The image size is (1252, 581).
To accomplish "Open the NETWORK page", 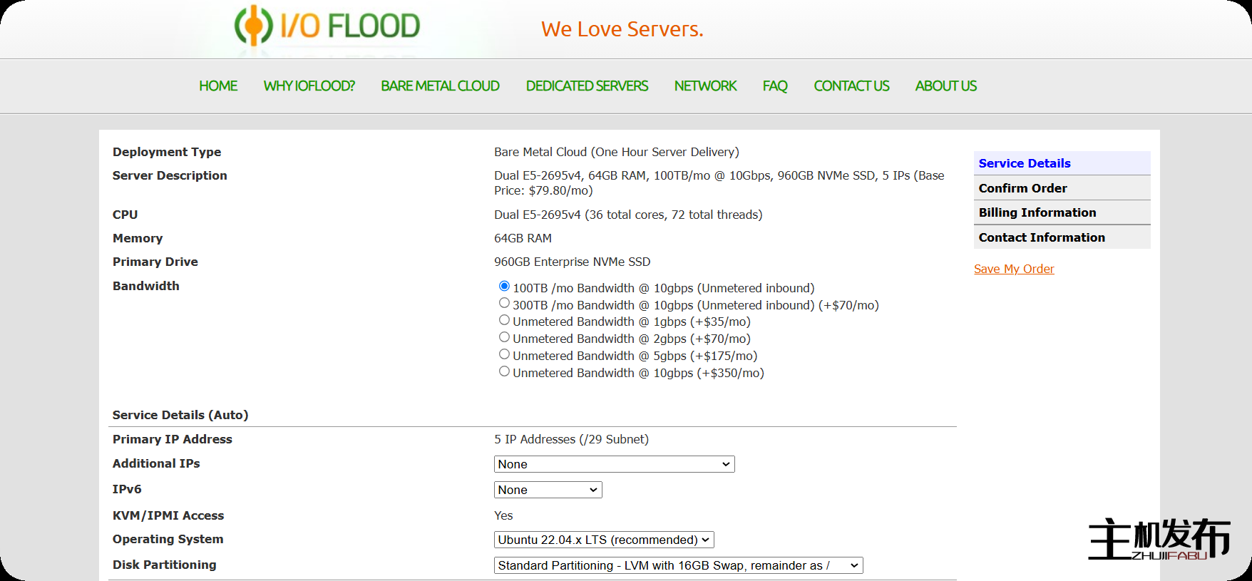I will tap(705, 86).
